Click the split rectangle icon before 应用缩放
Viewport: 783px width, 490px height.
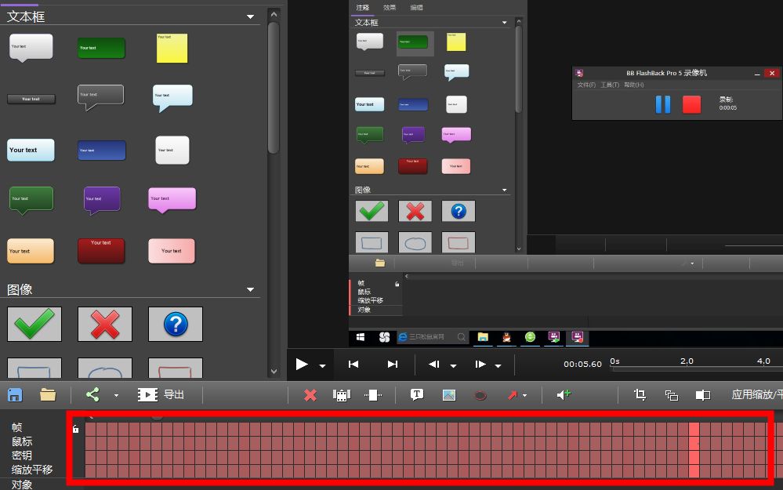(x=703, y=396)
